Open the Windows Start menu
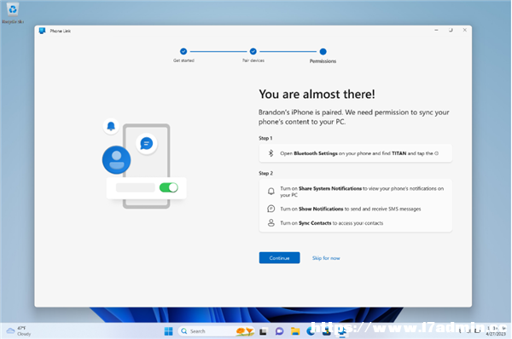Viewport: 512px width, 339px height. (x=168, y=331)
